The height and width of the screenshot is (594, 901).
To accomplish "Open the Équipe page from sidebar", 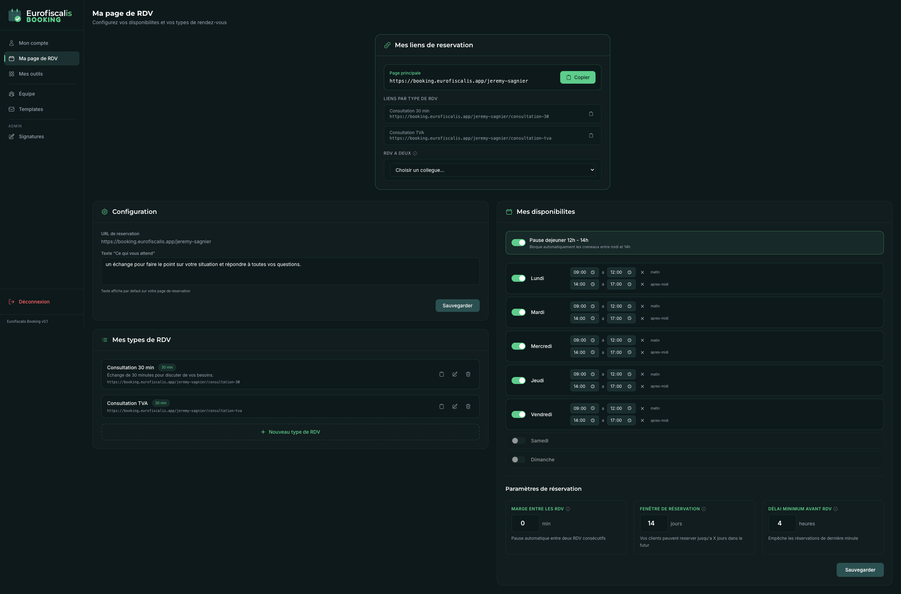I will pos(27,93).
